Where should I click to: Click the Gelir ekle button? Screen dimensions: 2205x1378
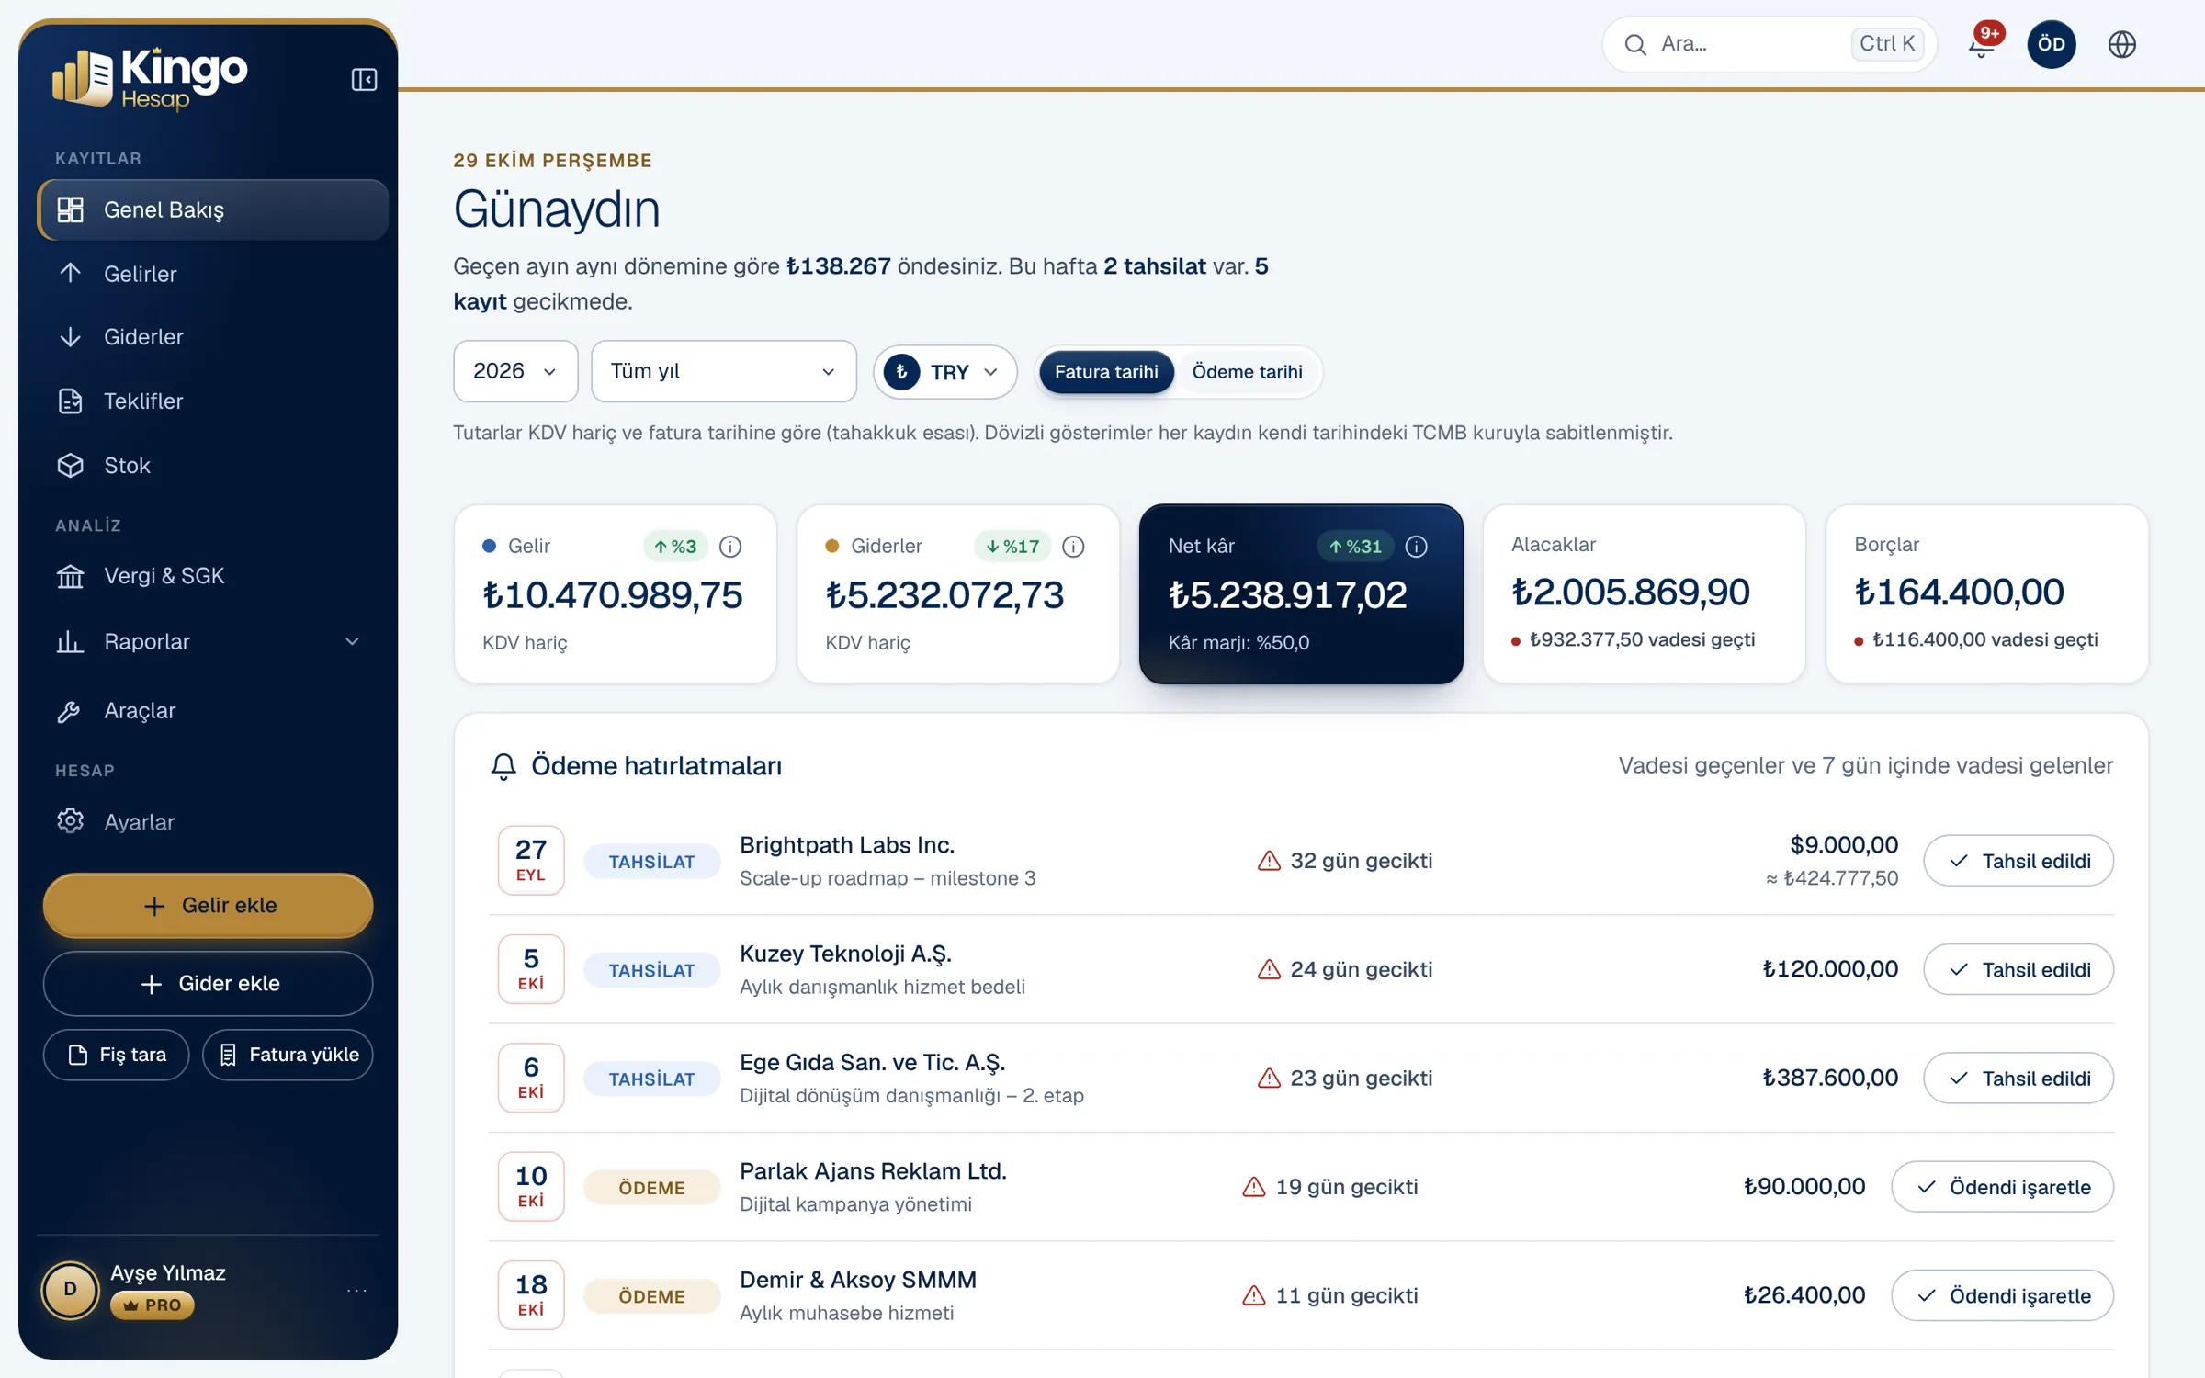(209, 906)
